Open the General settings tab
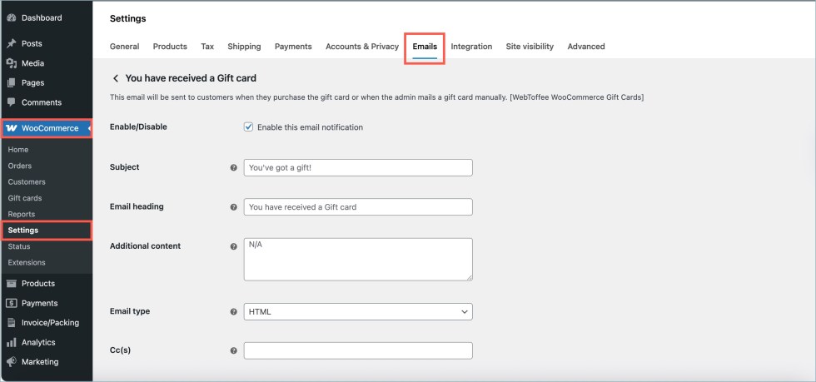Viewport: 816px width, 382px height. click(x=124, y=47)
